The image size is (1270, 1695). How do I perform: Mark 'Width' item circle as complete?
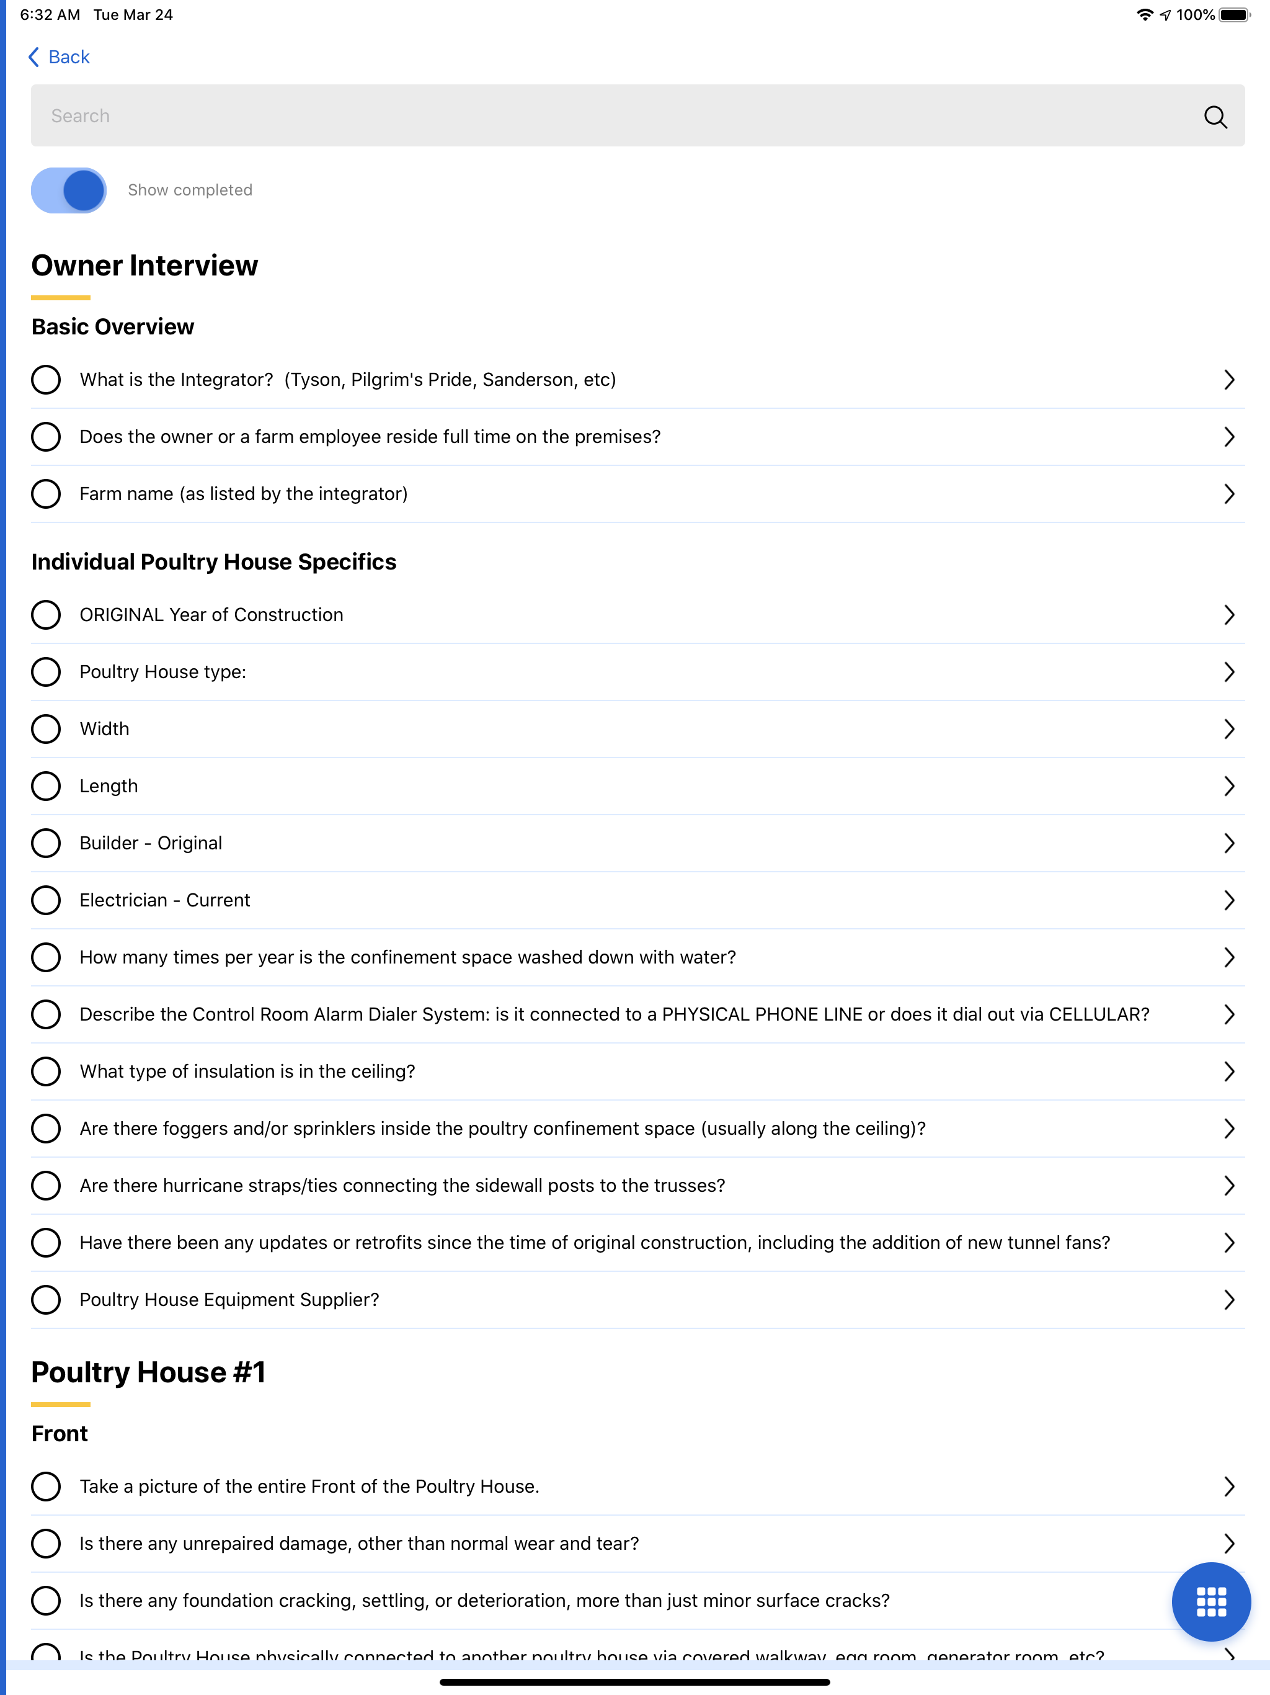46,729
